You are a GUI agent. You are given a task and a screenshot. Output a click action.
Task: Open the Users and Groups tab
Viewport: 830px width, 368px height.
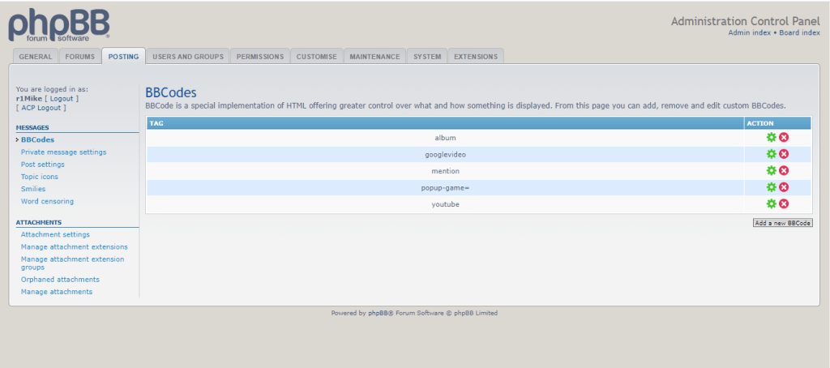[188, 57]
